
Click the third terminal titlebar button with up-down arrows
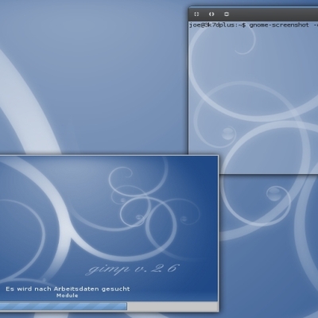tap(227, 14)
